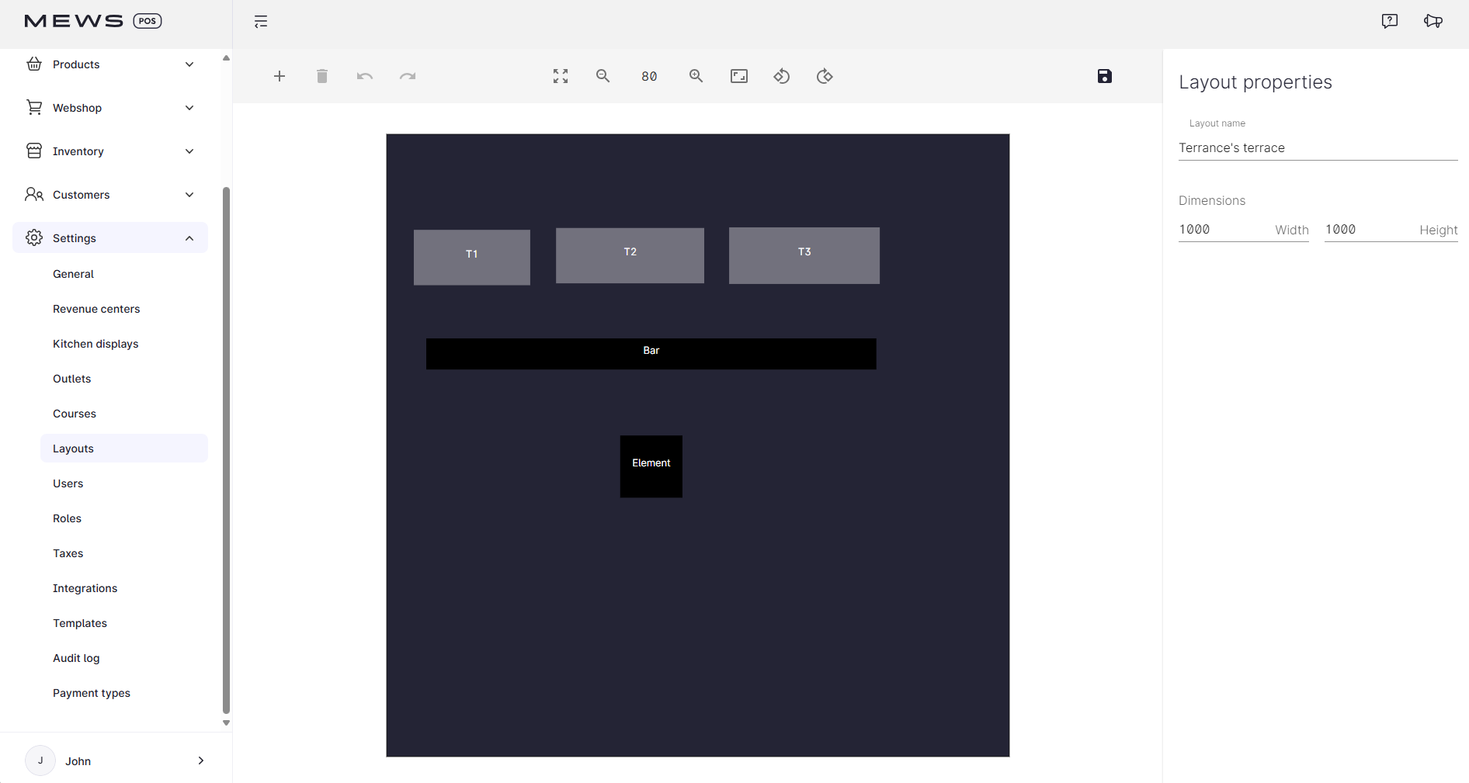The image size is (1469, 783).
Task: Rotate the layout counterclockwise
Action: click(782, 76)
